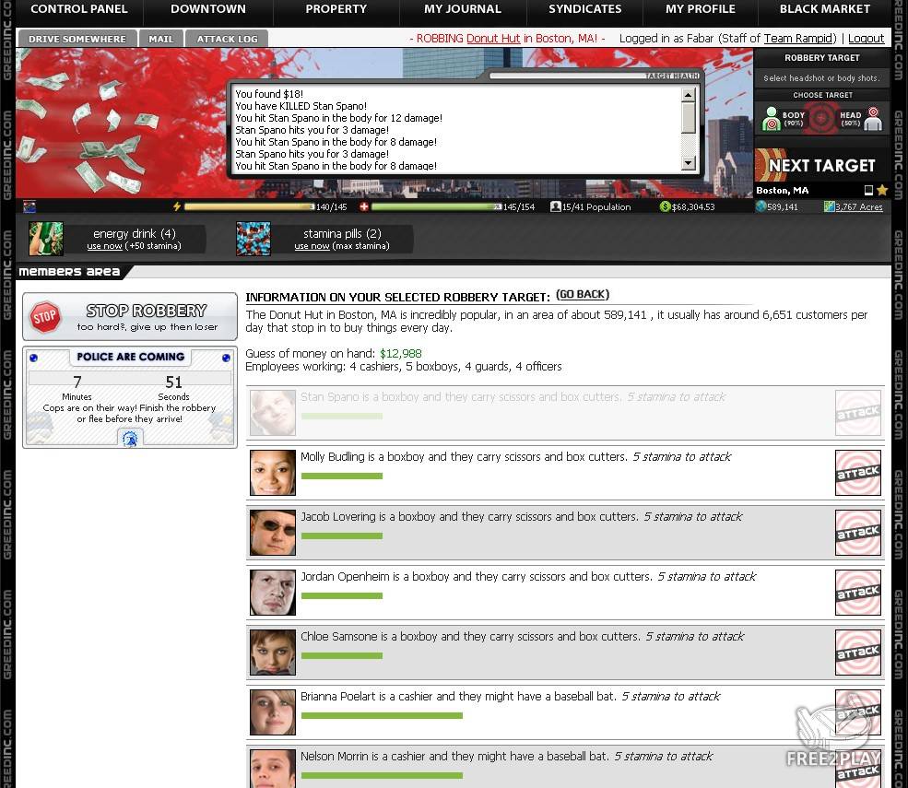This screenshot has height=788, width=908.
Task: Click the attack icon next to Jordan Openheim
Action: (857, 593)
